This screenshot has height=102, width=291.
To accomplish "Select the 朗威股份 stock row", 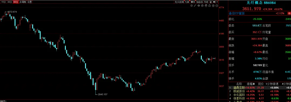I will (x=260, y=91).
